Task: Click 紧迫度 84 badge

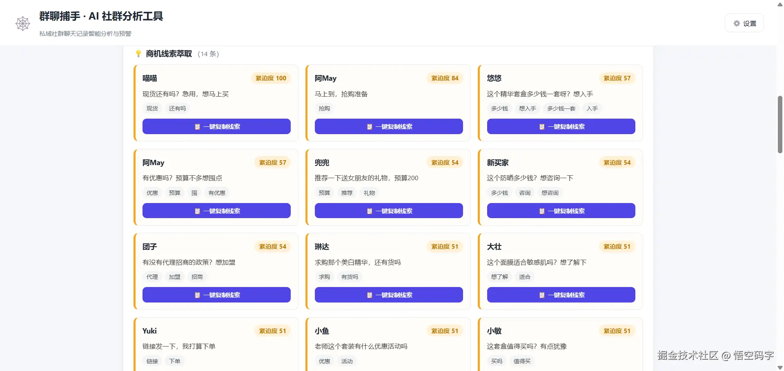Action: [445, 78]
